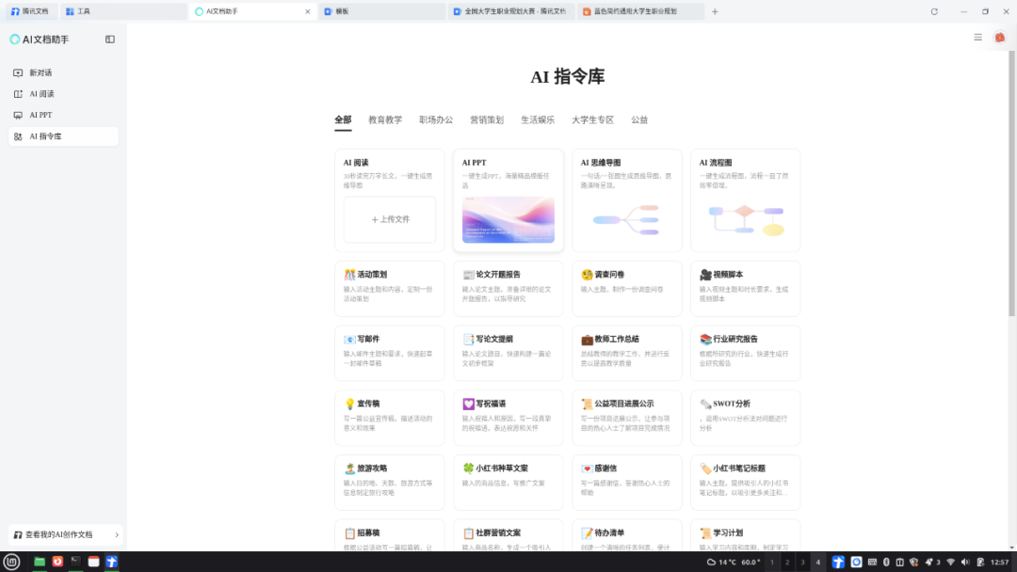This screenshot has height=572, width=1017.
Task: Click the 活动策划 party icon
Action: (x=349, y=275)
